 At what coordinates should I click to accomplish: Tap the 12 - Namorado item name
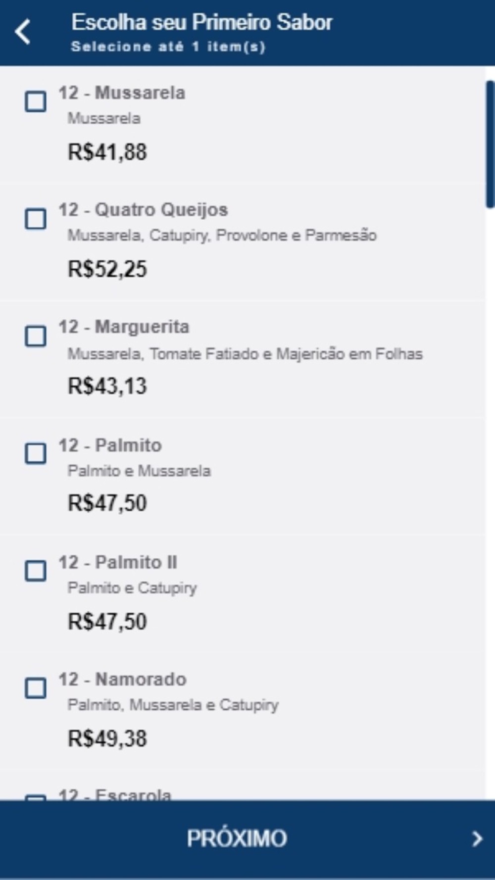pyautogui.click(x=122, y=680)
